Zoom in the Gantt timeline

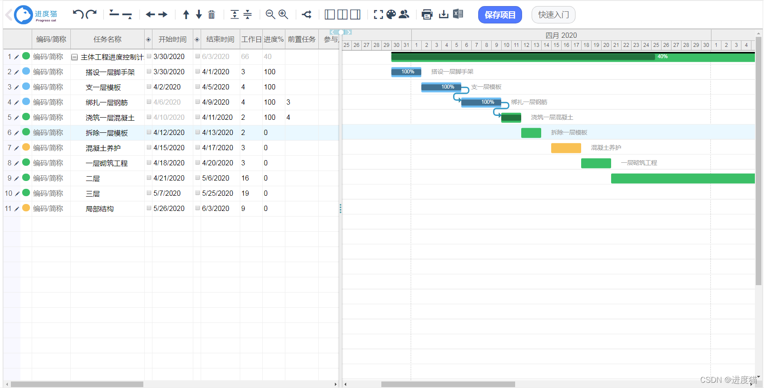point(283,14)
